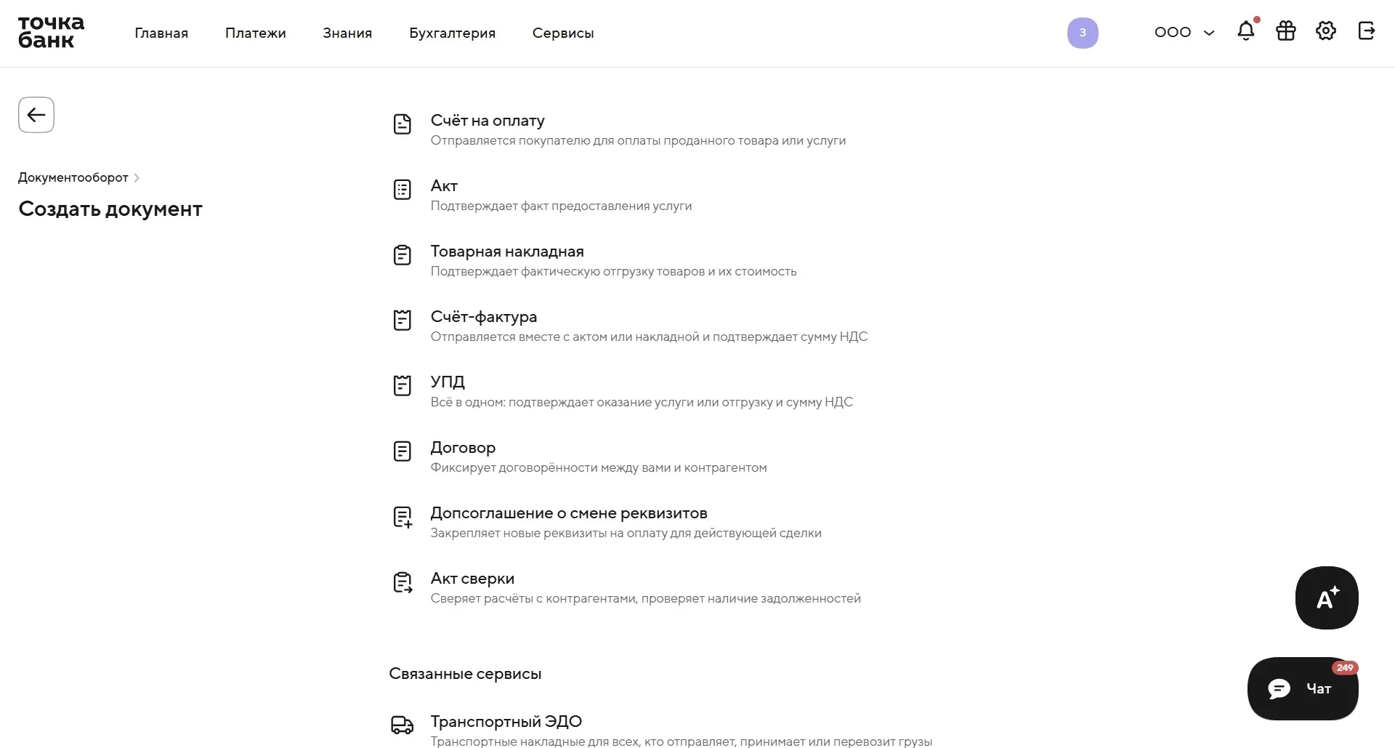Expand the ООО company dropdown
1395x748 pixels.
[1184, 32]
